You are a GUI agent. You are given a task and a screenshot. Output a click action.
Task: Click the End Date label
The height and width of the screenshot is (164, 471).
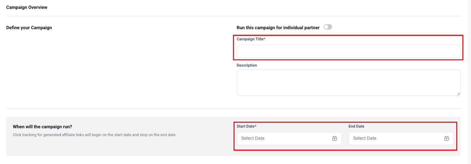tap(356, 126)
